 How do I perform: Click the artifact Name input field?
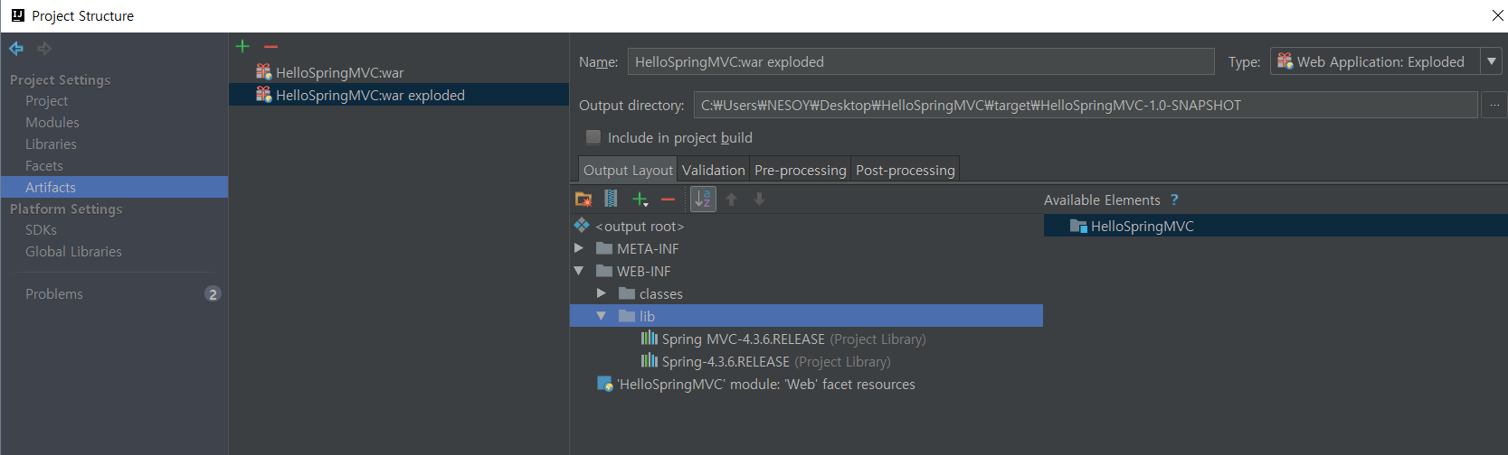pos(920,61)
